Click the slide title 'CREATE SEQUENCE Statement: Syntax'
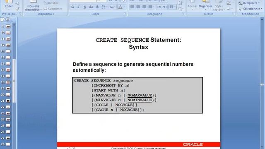The width and height of the screenshot is (265, 149). [138, 43]
